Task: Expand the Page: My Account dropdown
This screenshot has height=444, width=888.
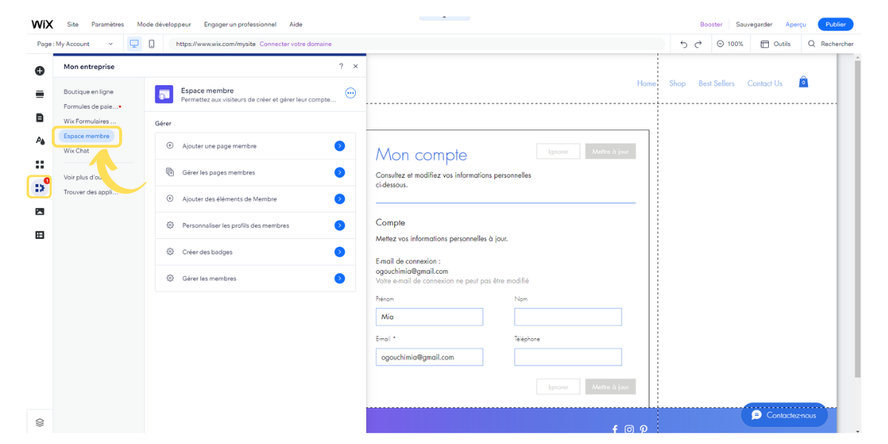Action: (75, 44)
